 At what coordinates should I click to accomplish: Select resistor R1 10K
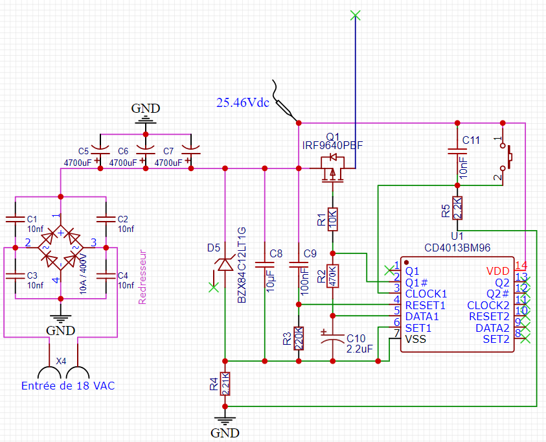[332, 220]
